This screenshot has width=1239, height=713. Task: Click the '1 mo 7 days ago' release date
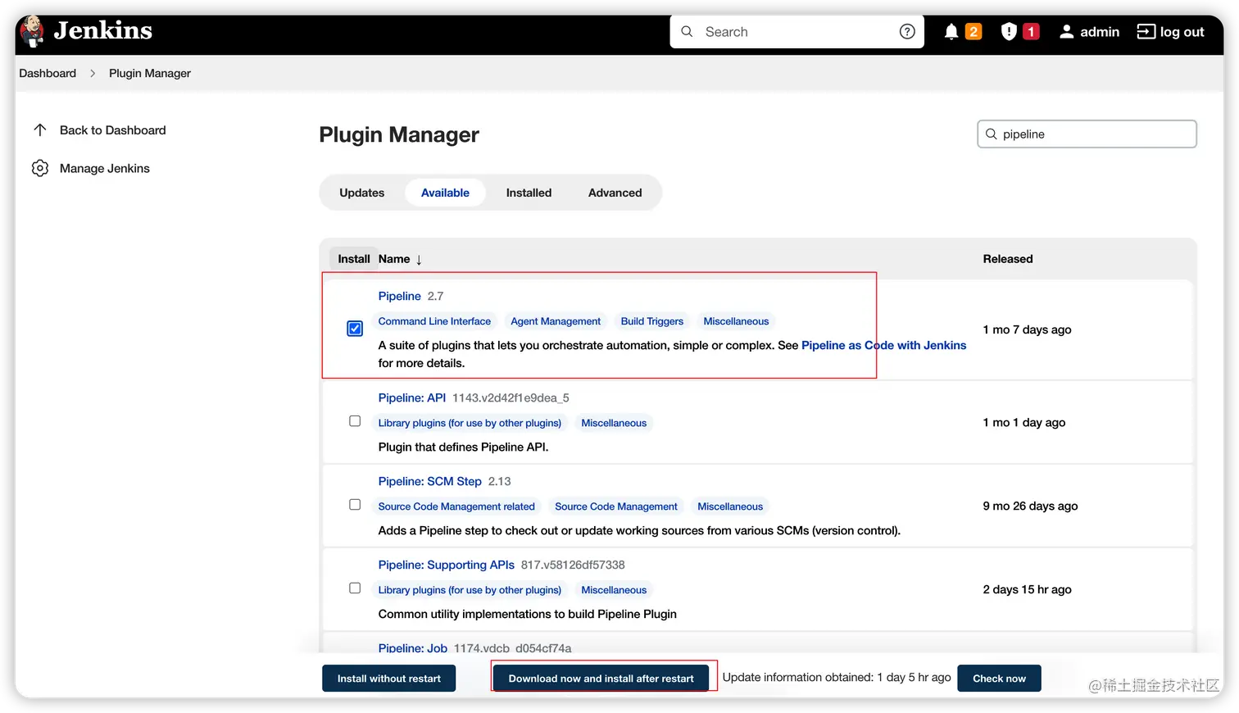(1027, 329)
